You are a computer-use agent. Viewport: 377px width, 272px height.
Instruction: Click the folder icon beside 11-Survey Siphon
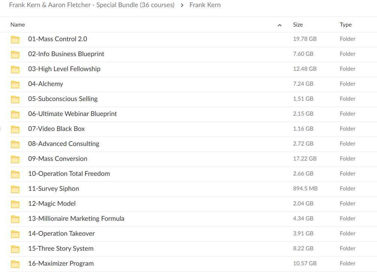click(x=15, y=189)
